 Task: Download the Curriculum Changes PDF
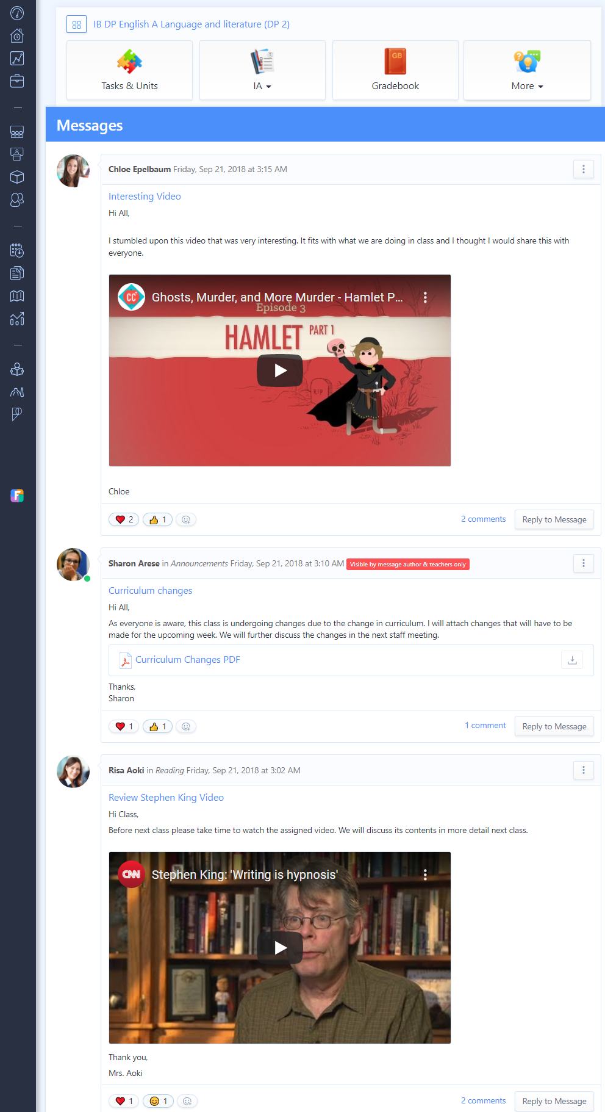point(572,660)
